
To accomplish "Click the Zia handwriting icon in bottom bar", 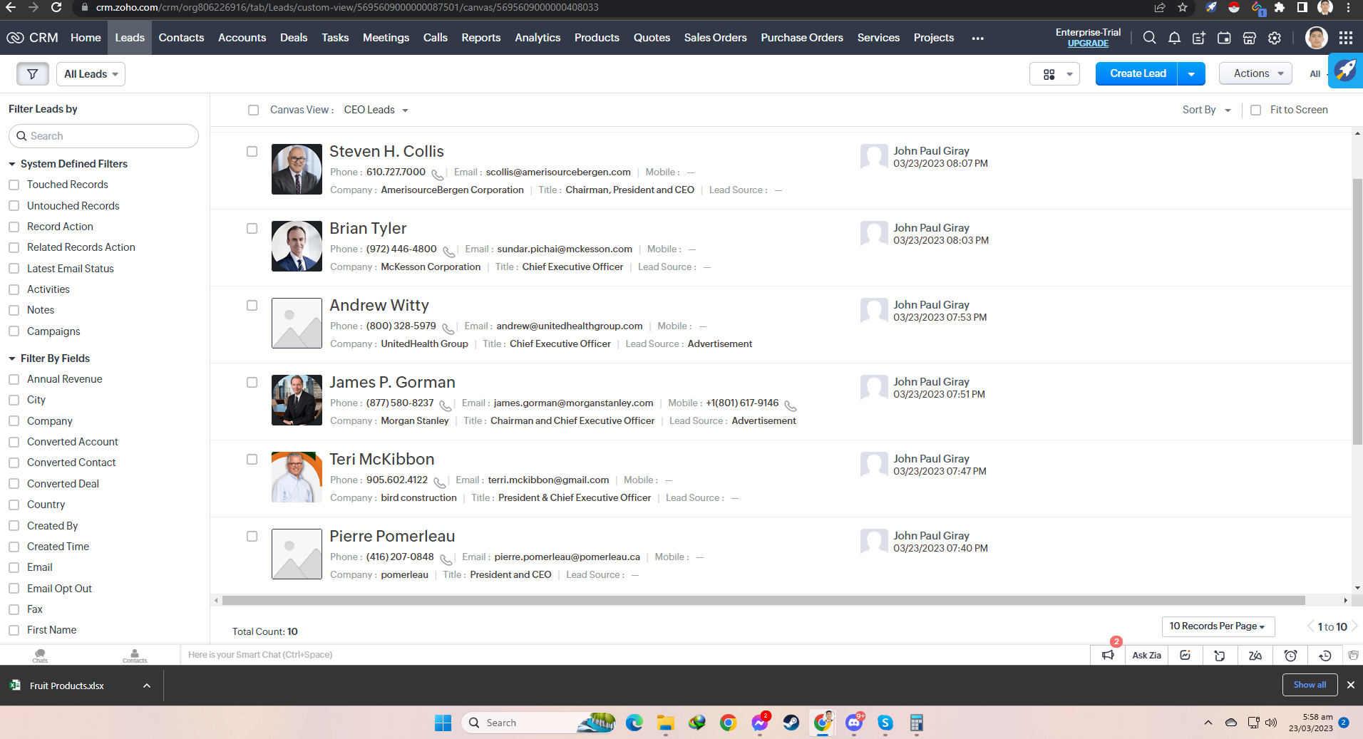I will (x=1255, y=655).
